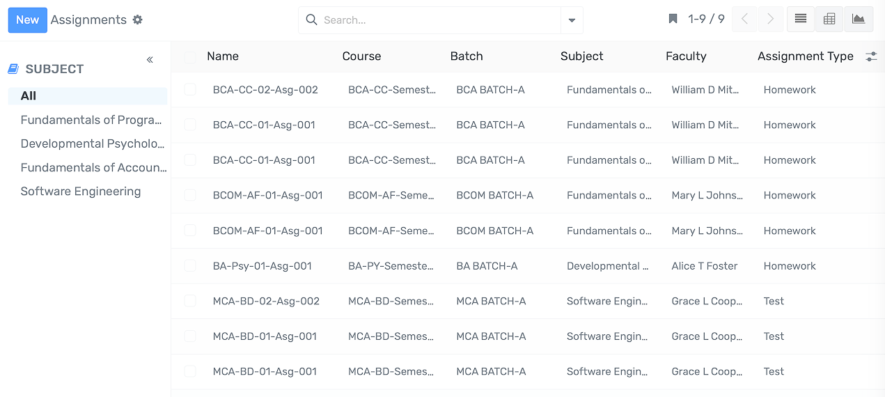Click Alice T Foster faculty cell
The height and width of the screenshot is (397, 885).
point(705,266)
